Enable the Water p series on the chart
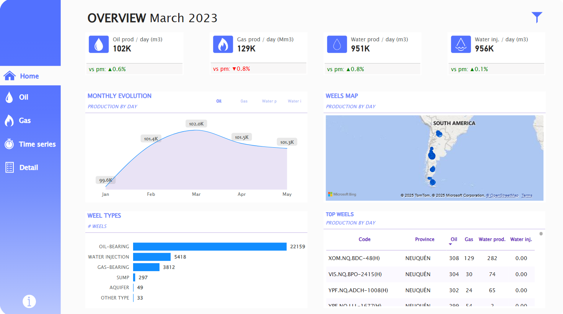563x314 pixels. 269,101
